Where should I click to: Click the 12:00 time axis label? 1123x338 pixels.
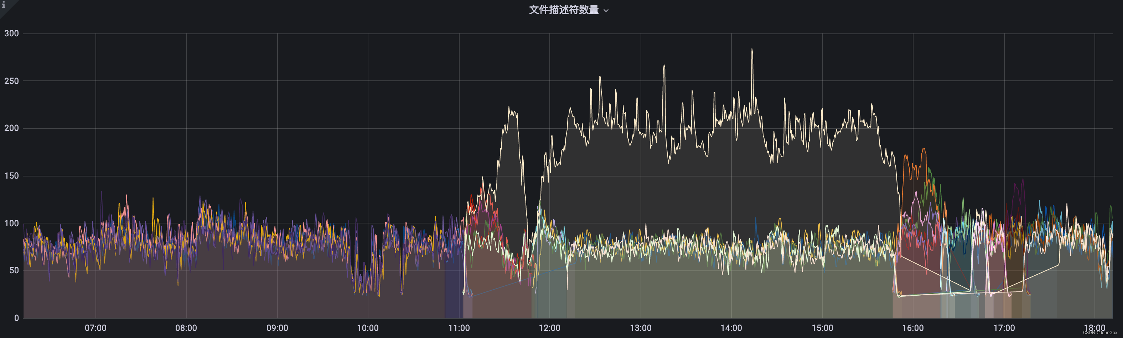click(x=550, y=328)
